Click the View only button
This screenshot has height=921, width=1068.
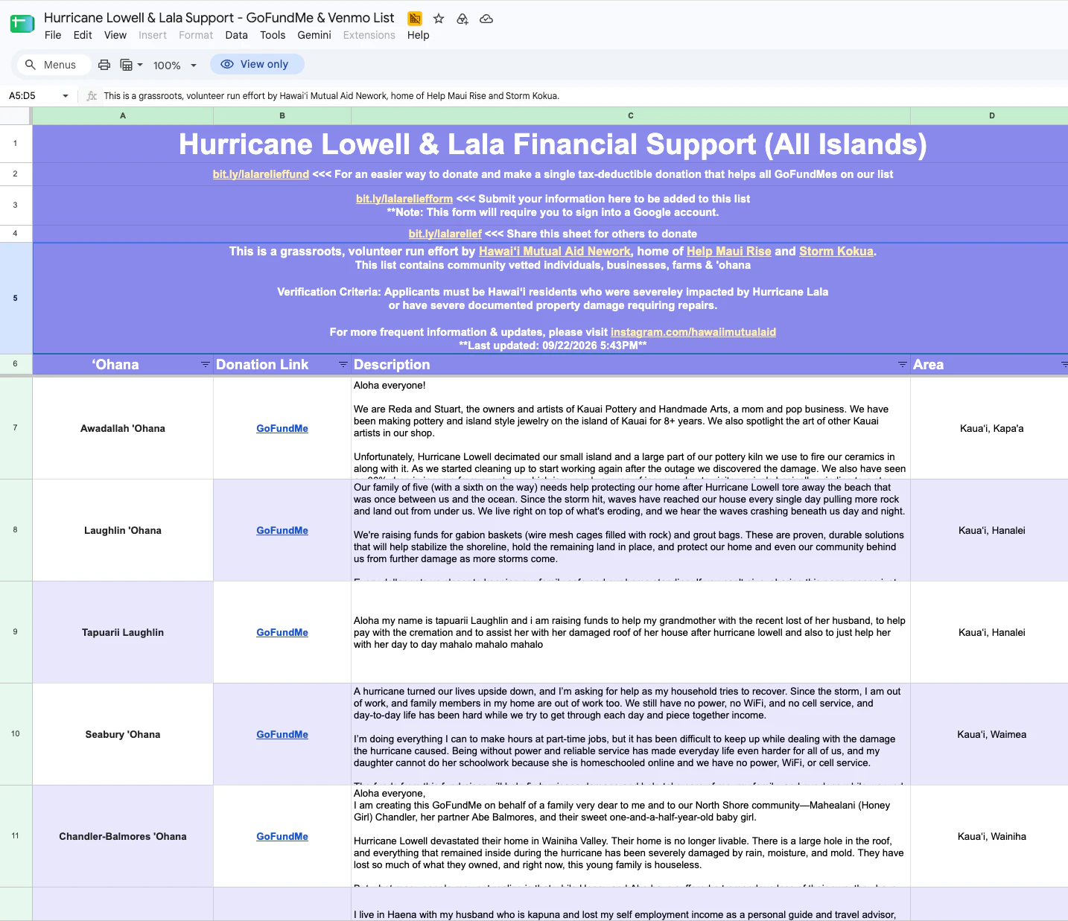coord(257,64)
